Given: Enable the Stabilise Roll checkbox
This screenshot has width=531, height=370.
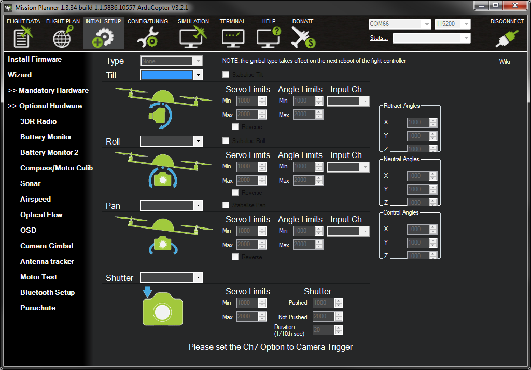Looking at the screenshot, I should 226,140.
